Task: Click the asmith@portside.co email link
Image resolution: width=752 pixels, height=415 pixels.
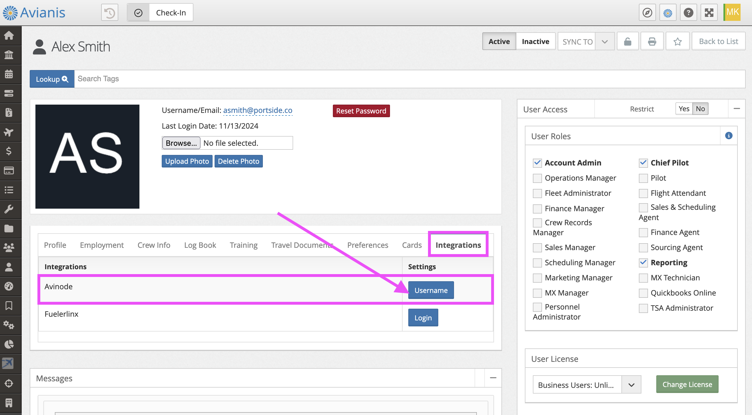Action: [257, 110]
